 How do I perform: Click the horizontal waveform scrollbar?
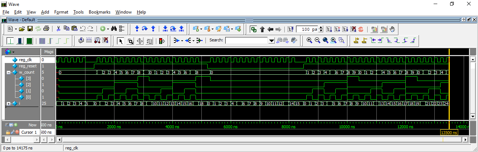click(x=263, y=140)
